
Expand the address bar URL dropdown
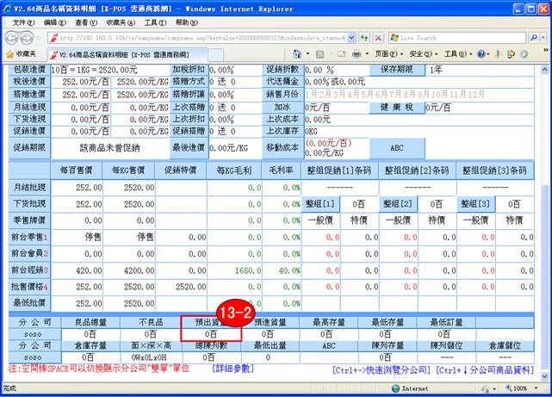(350, 38)
